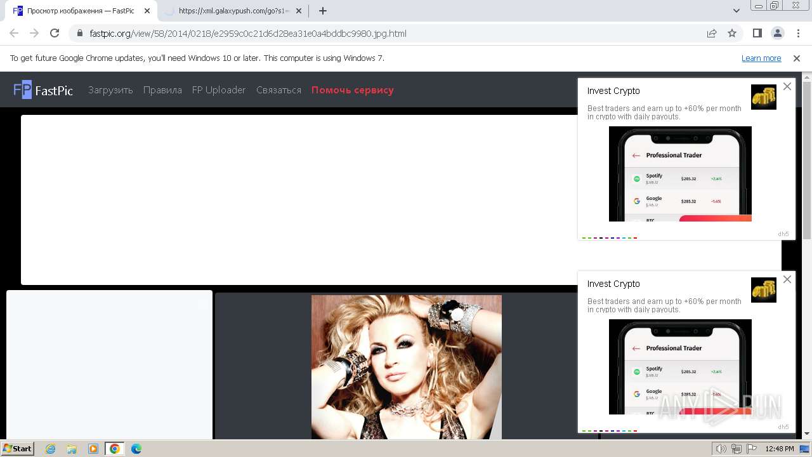Image resolution: width=812 pixels, height=457 pixels.
Task: Open the Загрузить menu item
Action: pos(110,90)
